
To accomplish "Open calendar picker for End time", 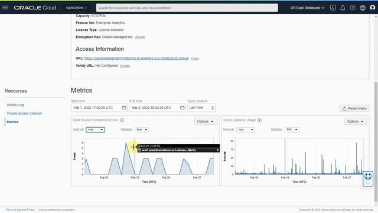I will [183, 108].
